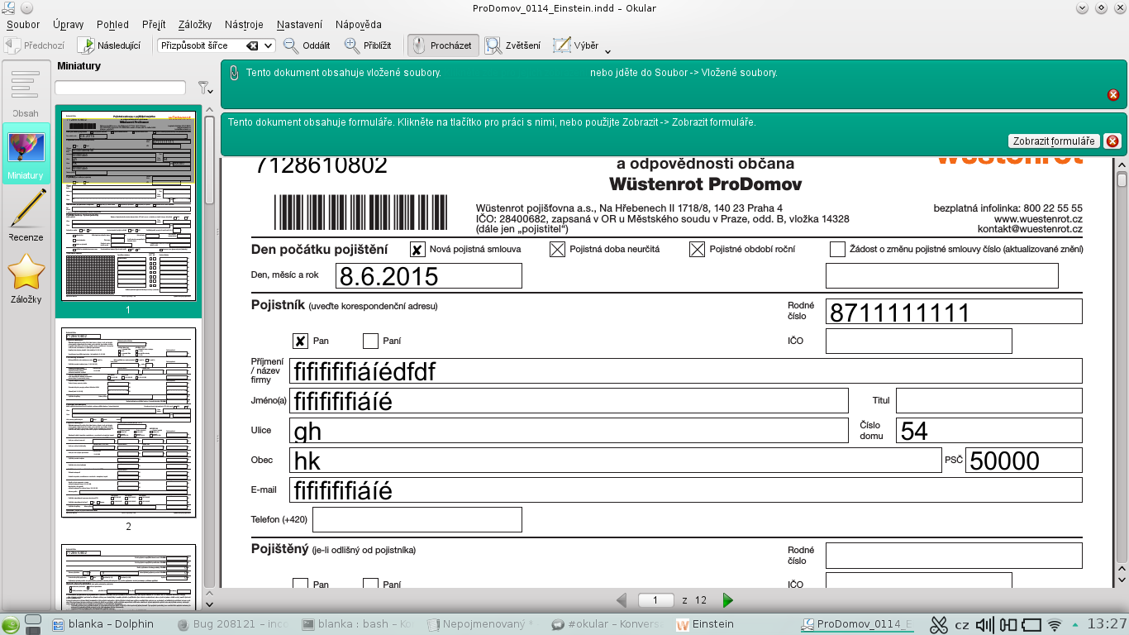Open the Recenze pencil panel

coord(26,216)
